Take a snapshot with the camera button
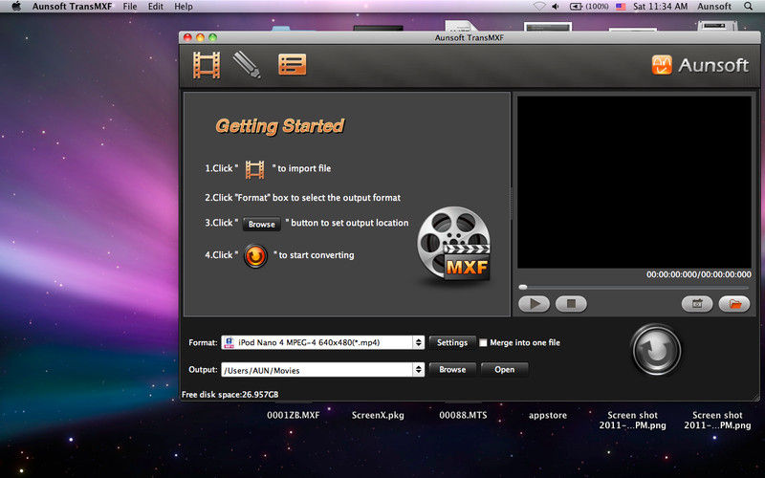The width and height of the screenshot is (765, 478). coord(697,304)
